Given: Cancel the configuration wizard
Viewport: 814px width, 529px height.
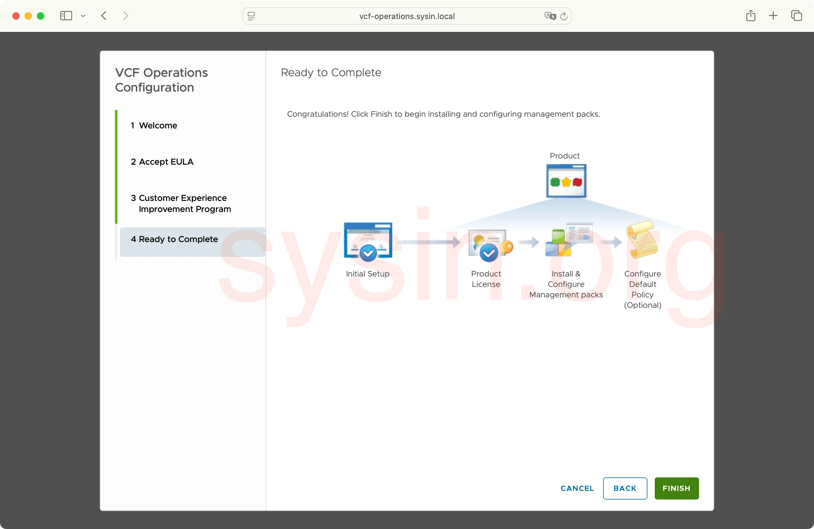Looking at the screenshot, I should point(577,488).
